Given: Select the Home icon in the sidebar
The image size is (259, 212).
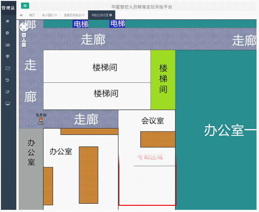Looking at the screenshot, I should coord(7,21).
